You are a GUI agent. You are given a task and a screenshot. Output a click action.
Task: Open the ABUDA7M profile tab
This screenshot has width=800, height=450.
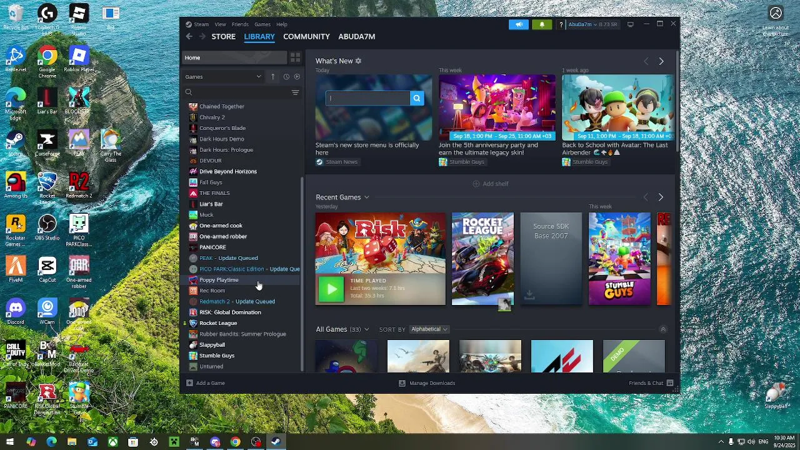click(x=356, y=37)
